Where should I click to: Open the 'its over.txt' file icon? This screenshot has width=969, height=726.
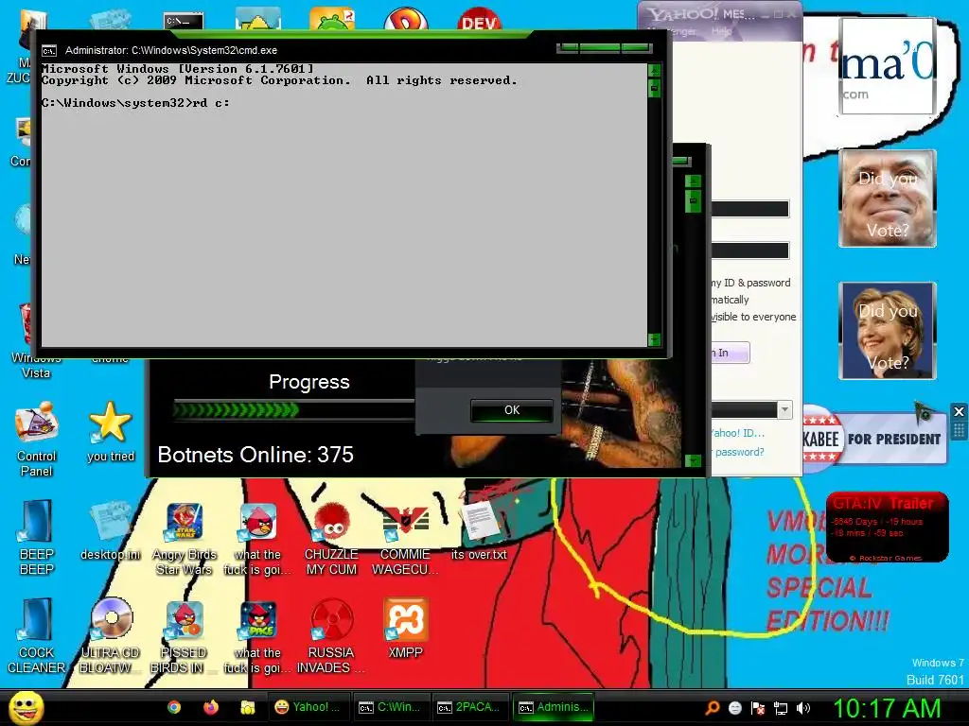(479, 530)
